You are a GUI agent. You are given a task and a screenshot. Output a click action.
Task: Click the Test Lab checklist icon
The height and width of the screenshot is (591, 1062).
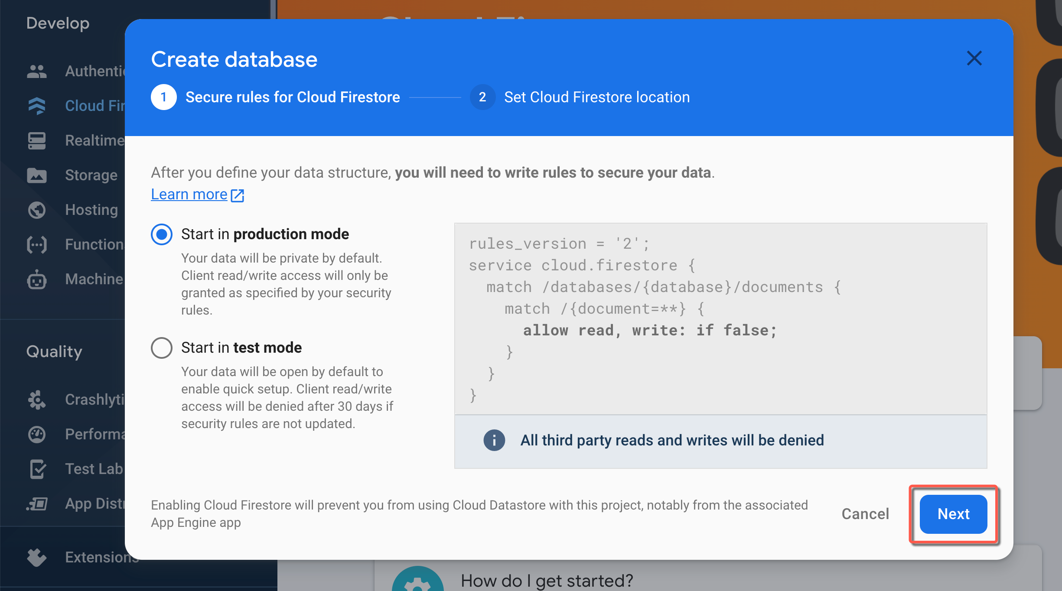click(x=38, y=469)
